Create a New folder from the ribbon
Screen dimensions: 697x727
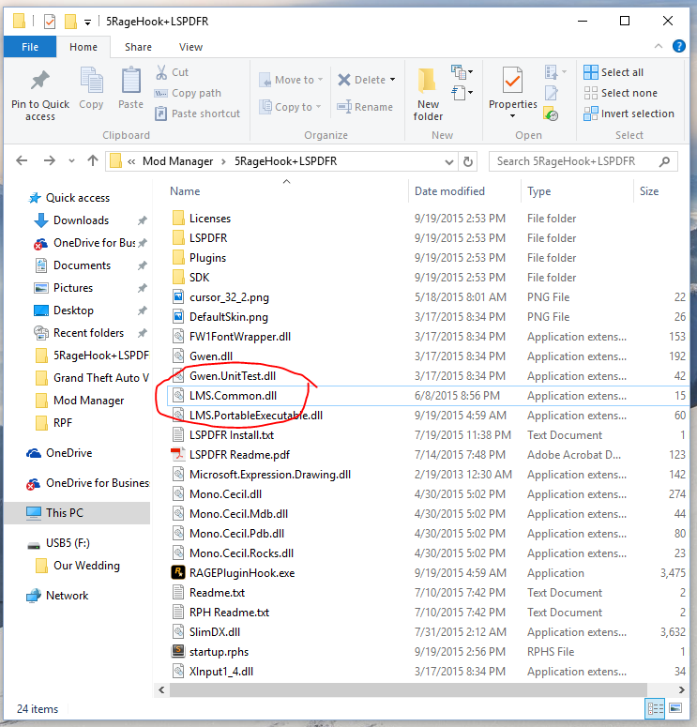pyautogui.click(x=428, y=94)
